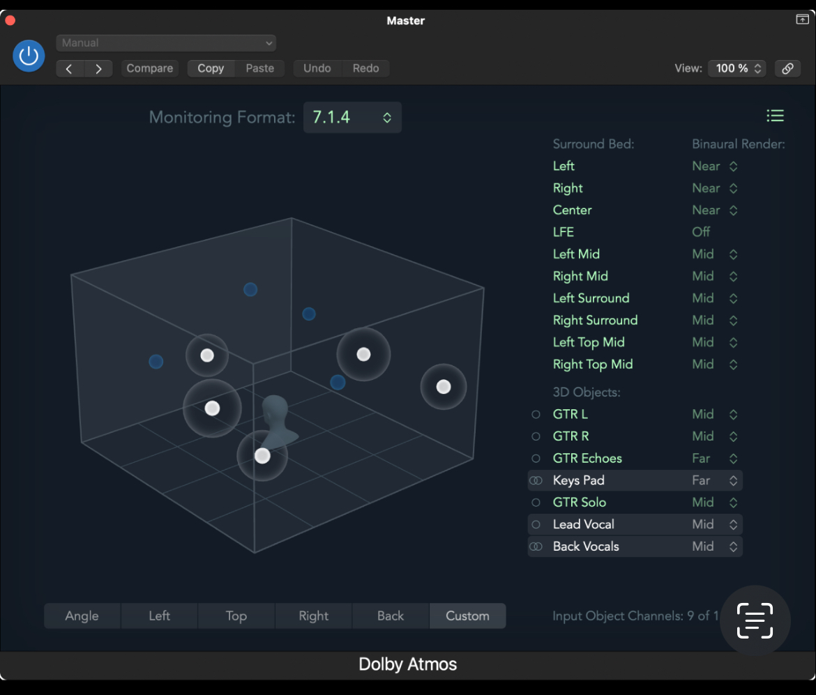Switch to the Right view tab
Screen dimensions: 816x695
[x=313, y=616]
